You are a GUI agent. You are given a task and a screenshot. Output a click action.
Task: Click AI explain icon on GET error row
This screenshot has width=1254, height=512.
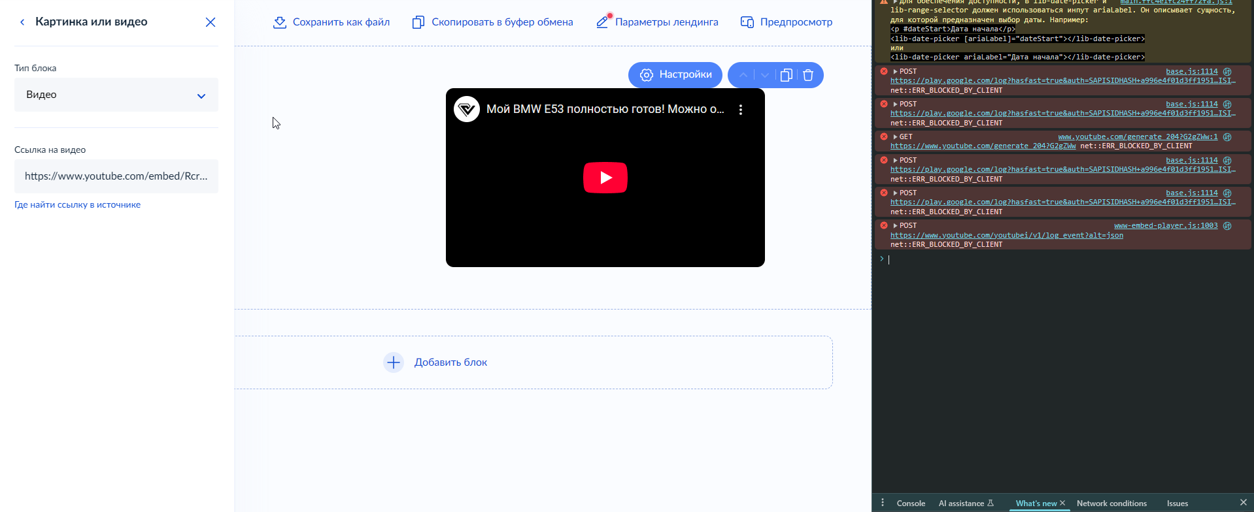pyautogui.click(x=1227, y=137)
